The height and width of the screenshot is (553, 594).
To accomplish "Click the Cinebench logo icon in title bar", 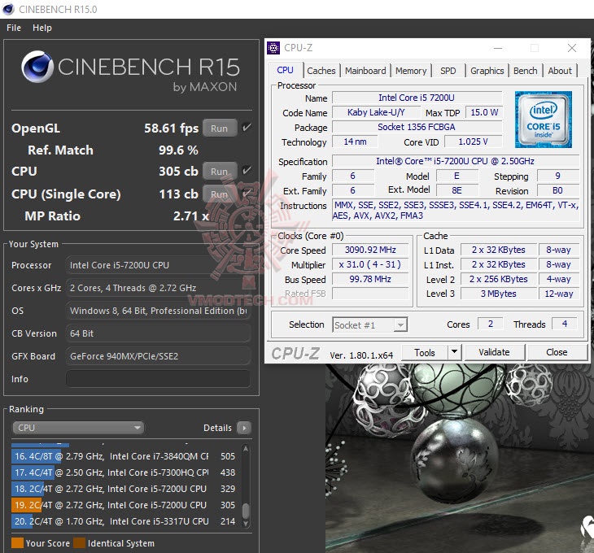I will point(8,9).
